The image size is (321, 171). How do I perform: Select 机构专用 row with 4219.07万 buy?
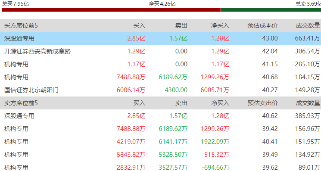point(16,142)
